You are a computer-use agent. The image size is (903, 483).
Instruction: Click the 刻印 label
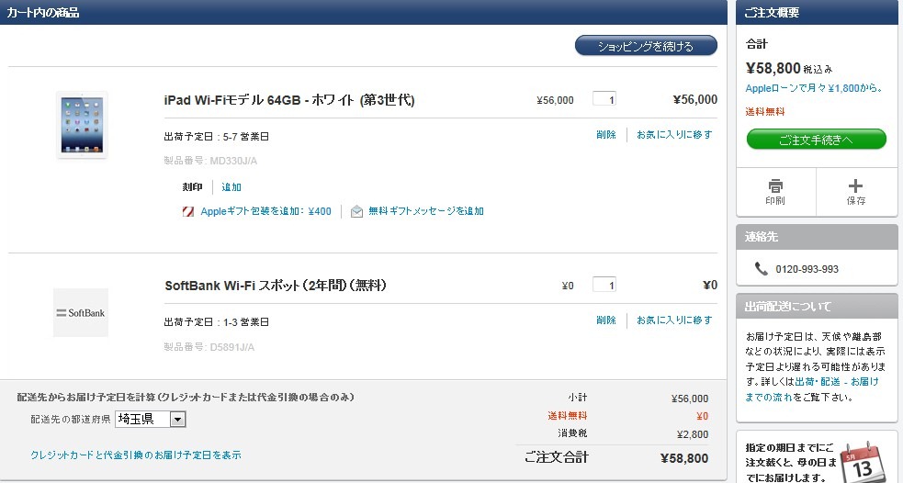click(x=192, y=187)
